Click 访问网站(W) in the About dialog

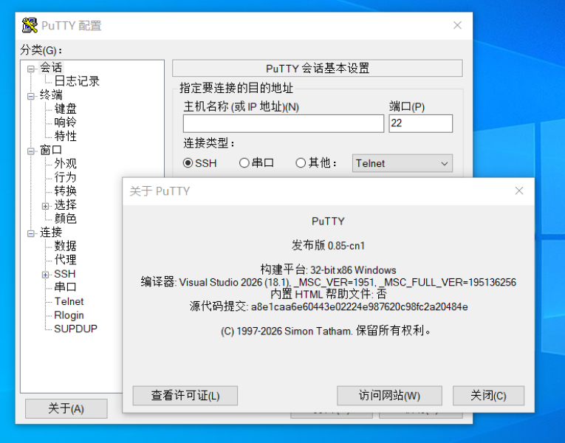pyautogui.click(x=389, y=396)
